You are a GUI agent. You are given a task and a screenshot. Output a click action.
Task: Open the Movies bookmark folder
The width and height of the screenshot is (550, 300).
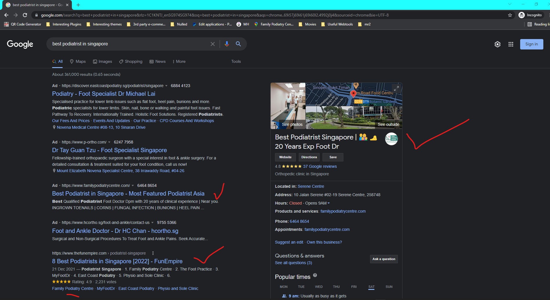pos(307,24)
